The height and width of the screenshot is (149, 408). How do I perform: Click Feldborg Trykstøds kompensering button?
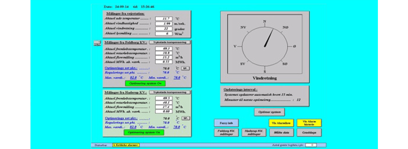[x=170, y=42]
